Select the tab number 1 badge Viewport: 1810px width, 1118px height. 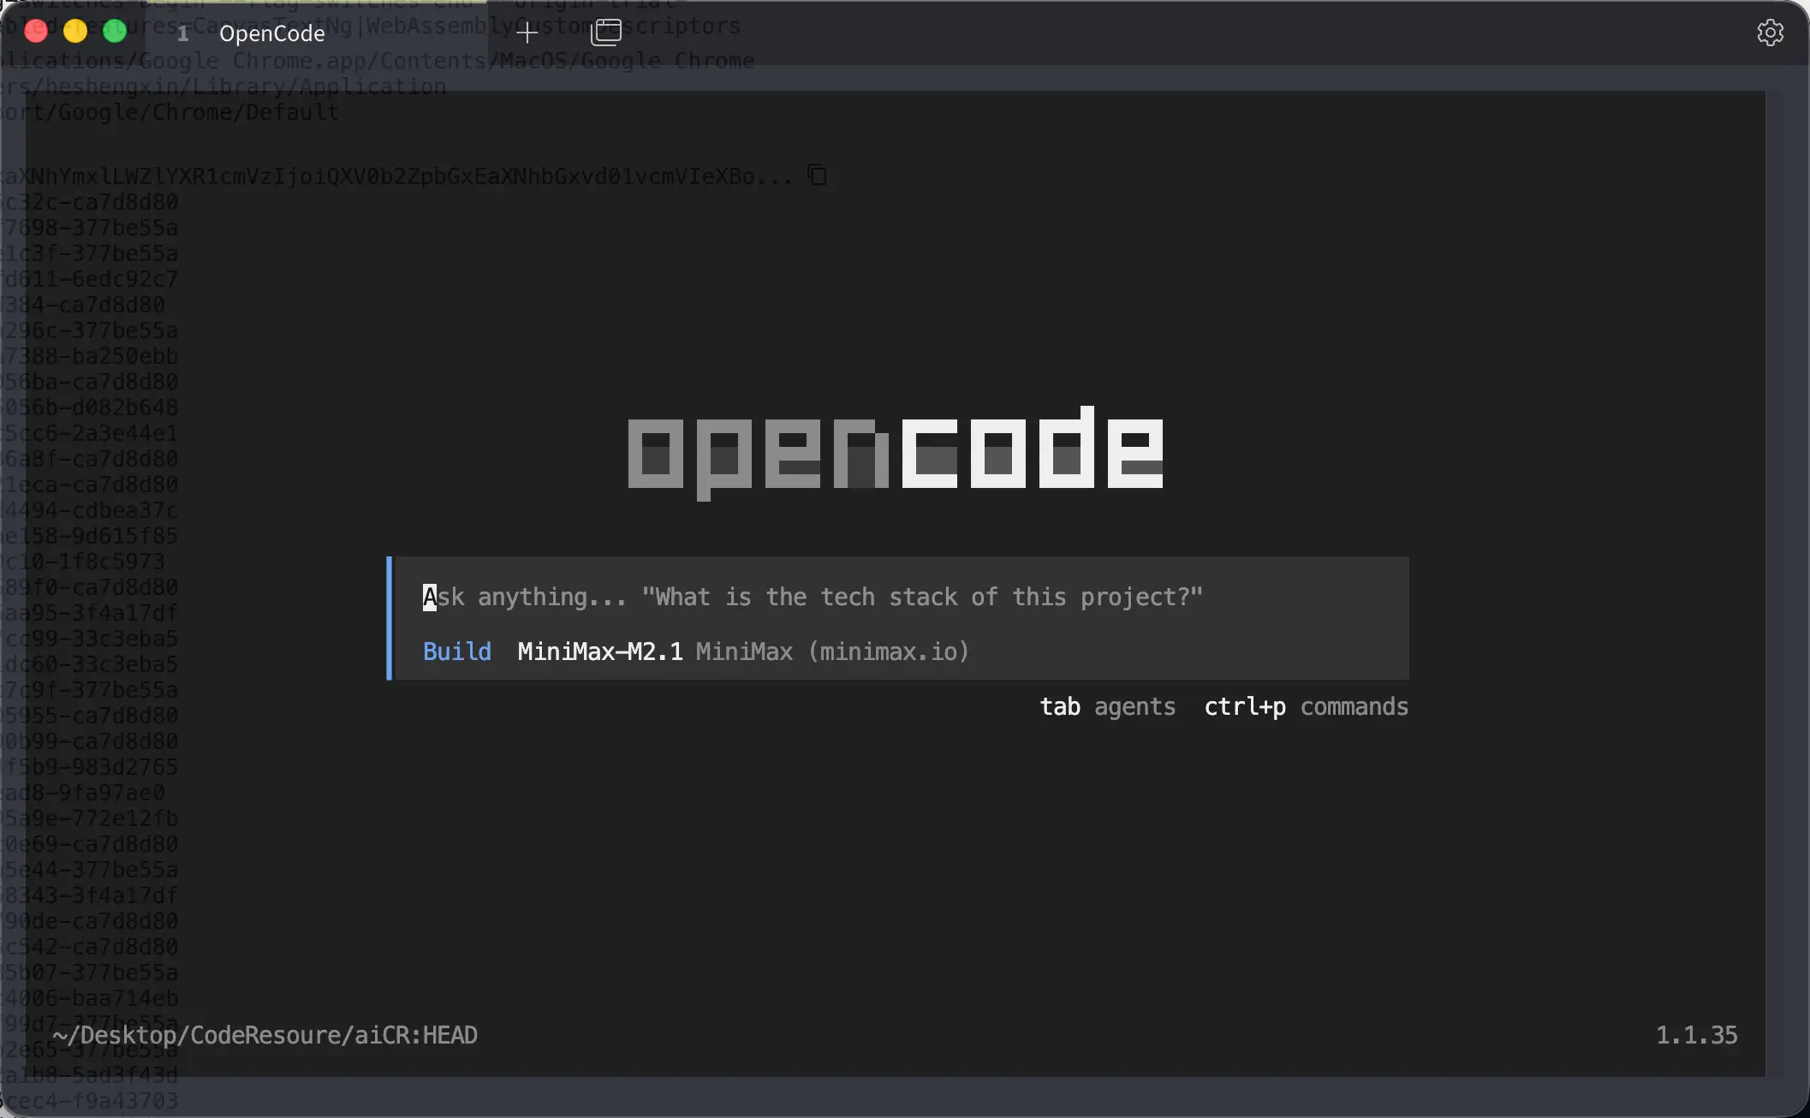[x=182, y=33]
